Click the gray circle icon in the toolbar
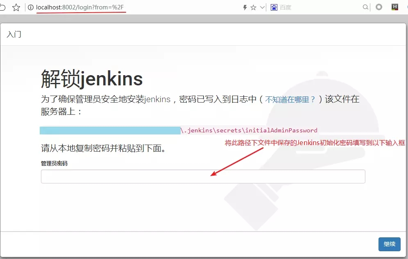This screenshot has height=259, width=408. click(x=379, y=7)
